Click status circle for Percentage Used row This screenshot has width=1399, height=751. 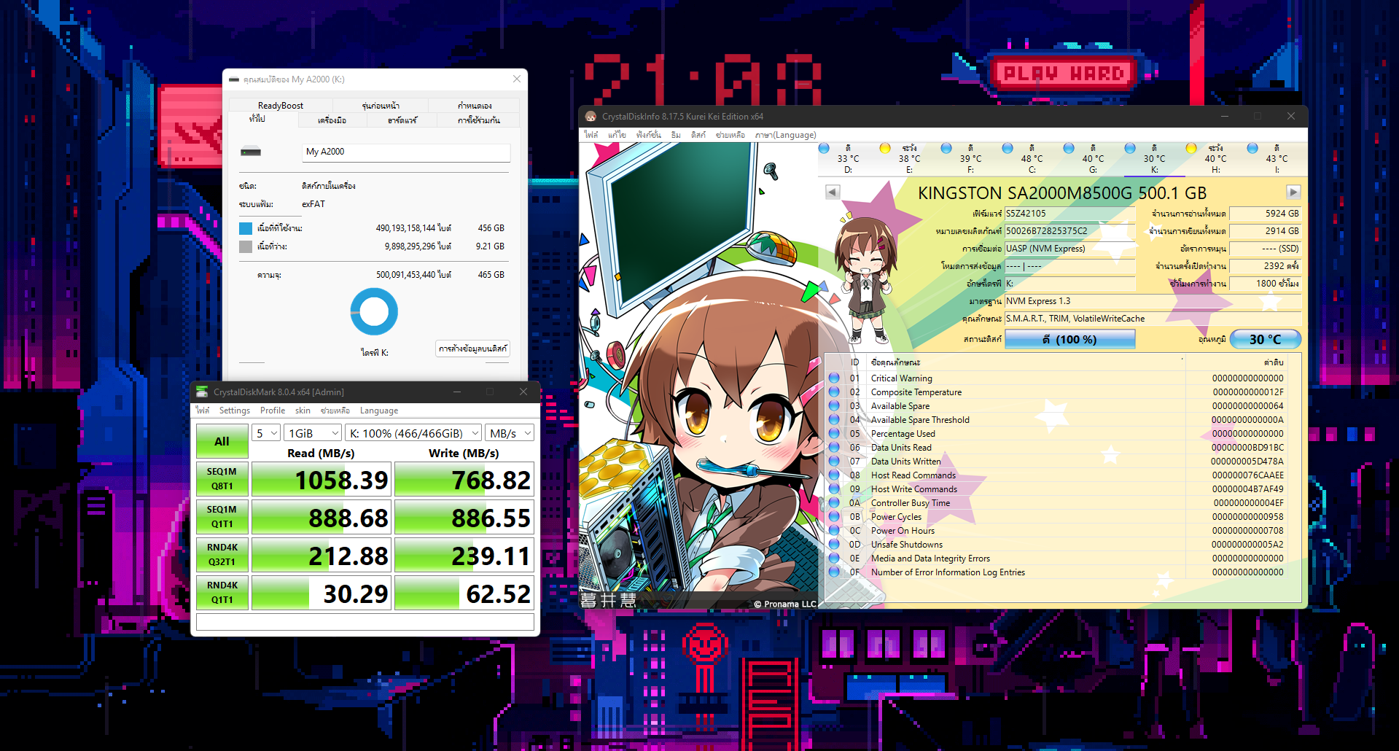pyautogui.click(x=834, y=434)
